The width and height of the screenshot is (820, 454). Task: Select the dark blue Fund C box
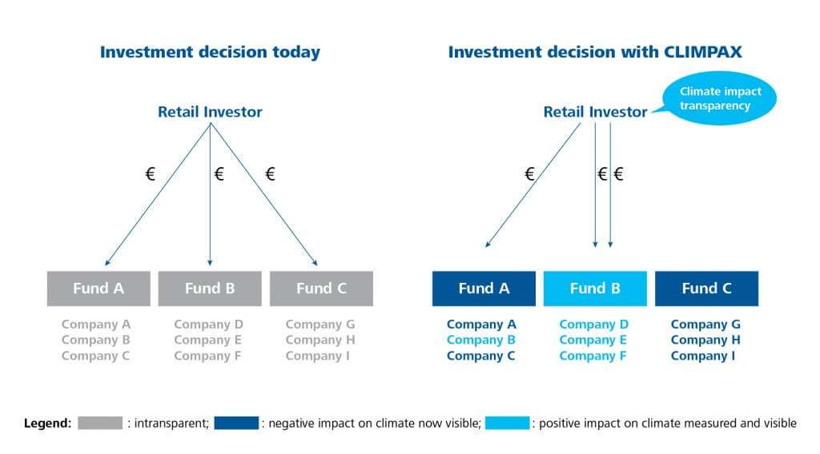pos(706,289)
